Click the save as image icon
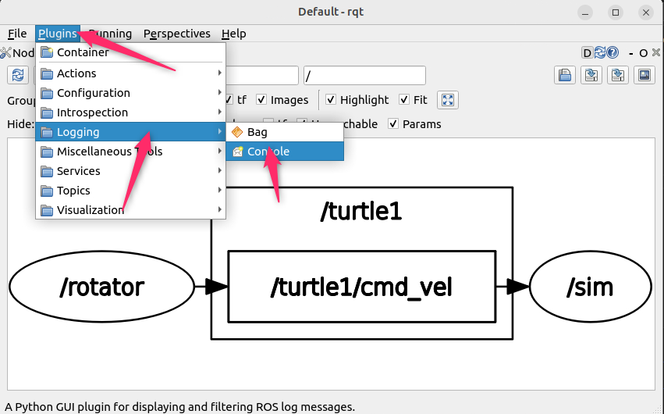Viewport: 664px width, 414px height. pyautogui.click(x=644, y=75)
